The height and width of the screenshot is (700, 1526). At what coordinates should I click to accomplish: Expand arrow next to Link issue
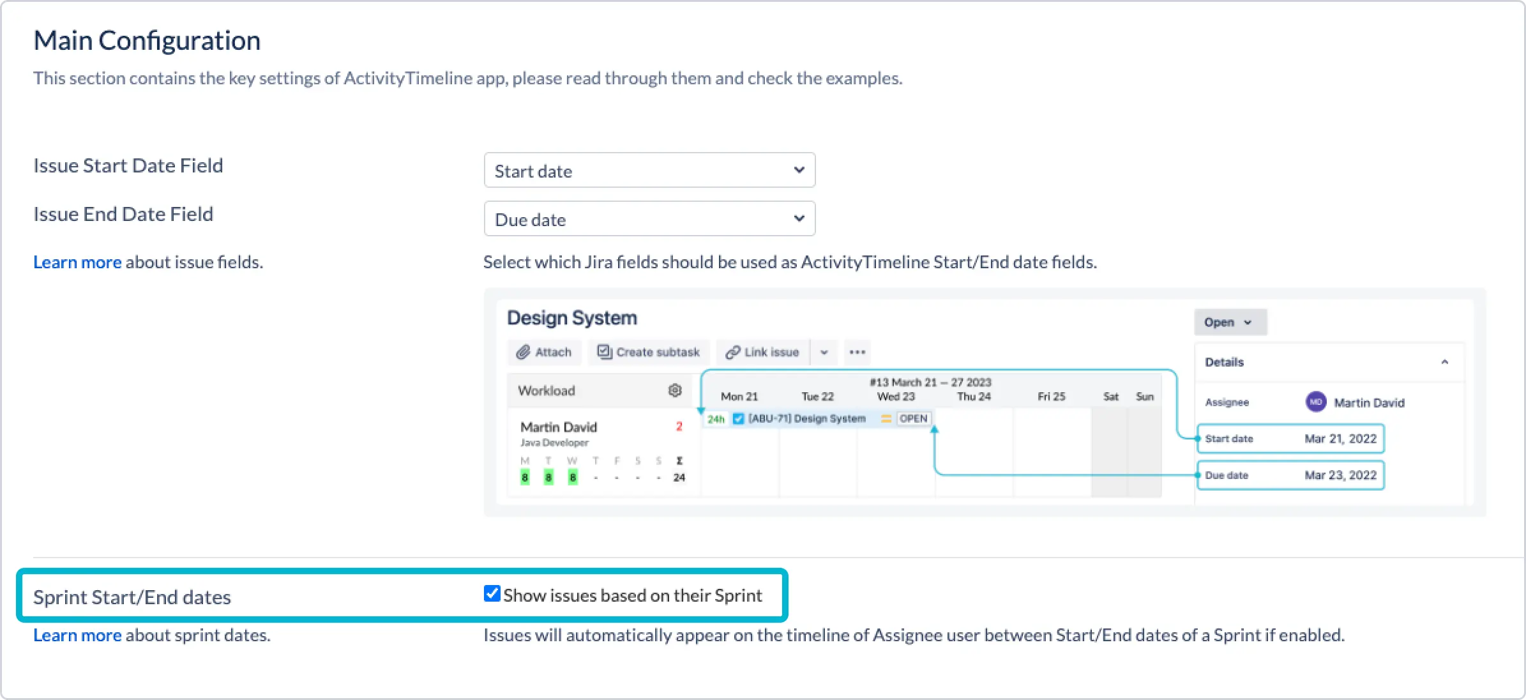(824, 352)
